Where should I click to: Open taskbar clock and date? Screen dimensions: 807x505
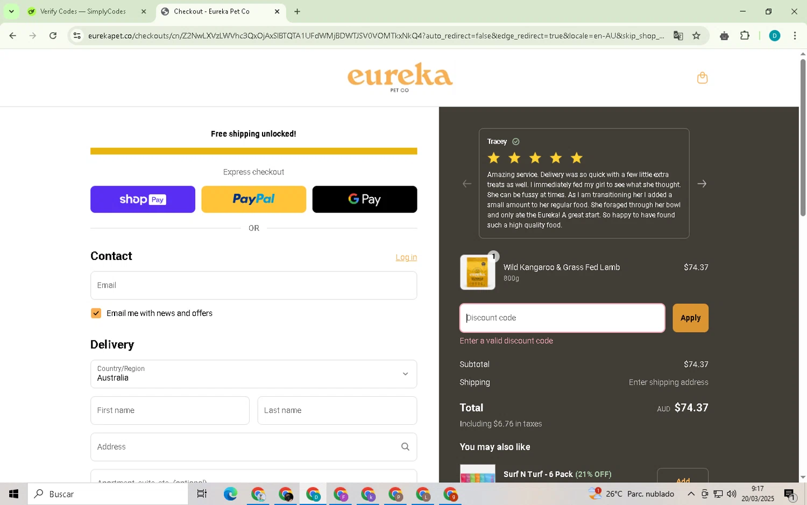(758, 494)
